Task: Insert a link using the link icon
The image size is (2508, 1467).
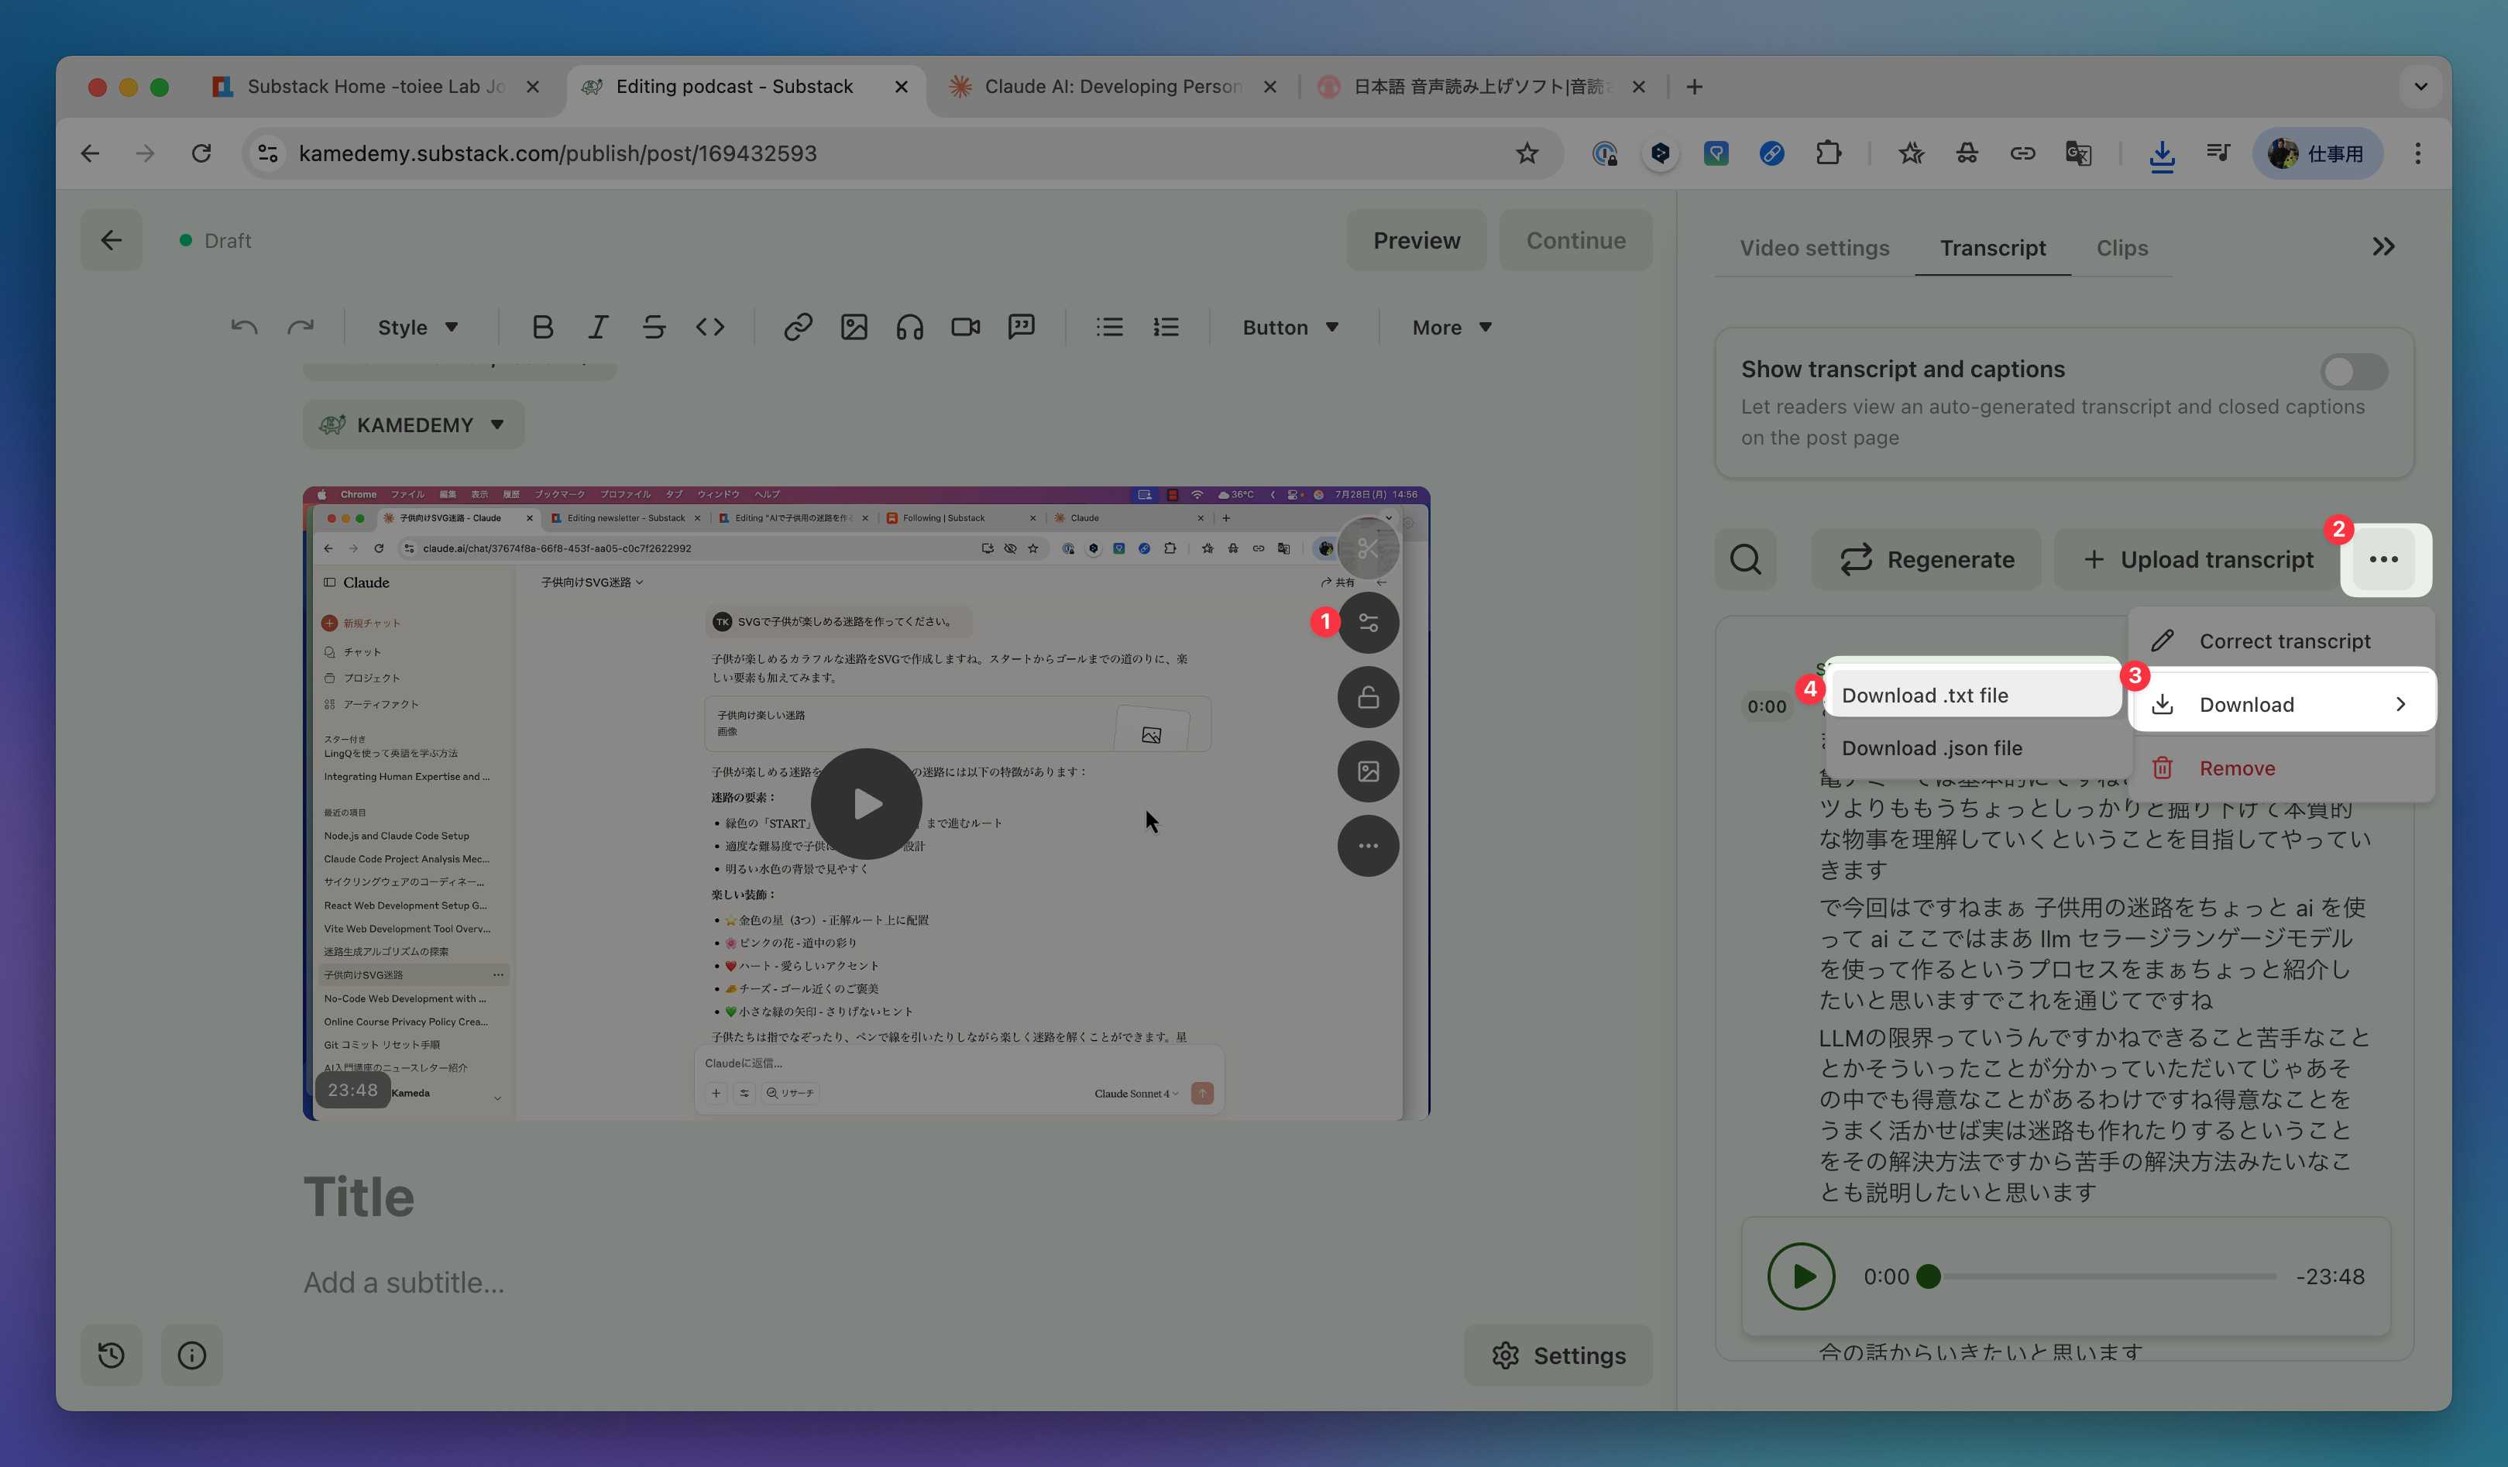Action: [797, 328]
